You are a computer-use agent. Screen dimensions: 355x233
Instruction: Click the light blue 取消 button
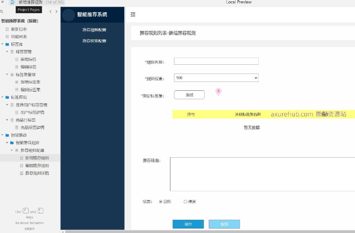tap(224, 224)
